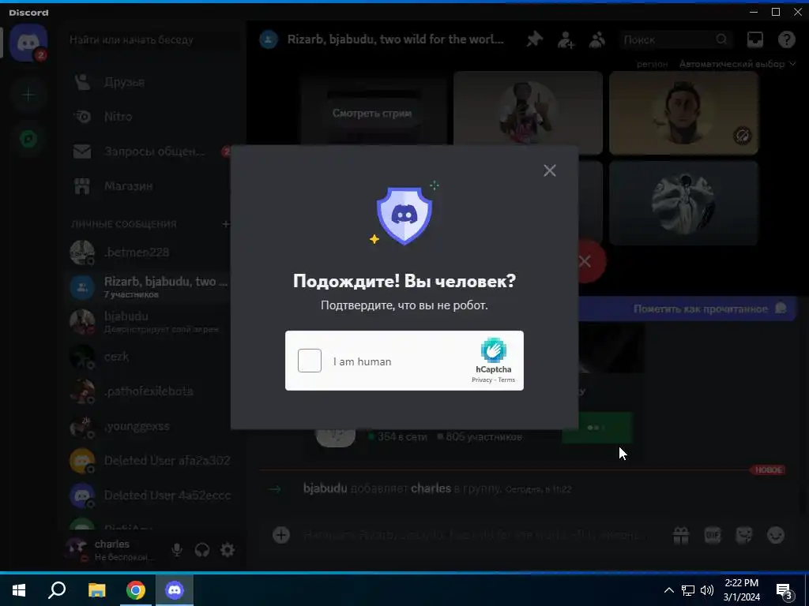Click bjabudu name in system message
The height and width of the screenshot is (606, 809).
(x=325, y=488)
